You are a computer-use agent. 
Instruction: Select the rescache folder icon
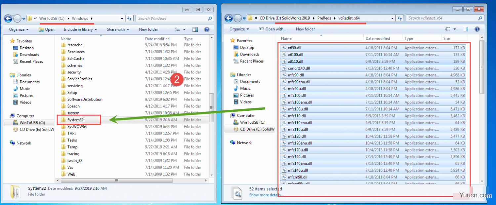63,45
